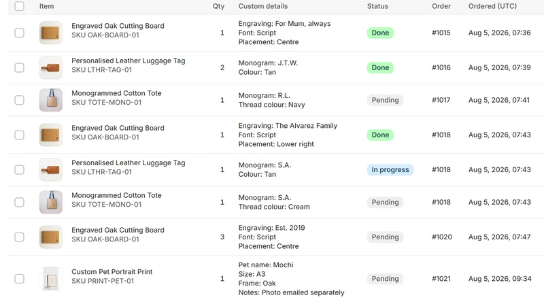Click the Done status badge for order #1016
This screenshot has width=544, height=306.
[380, 67]
